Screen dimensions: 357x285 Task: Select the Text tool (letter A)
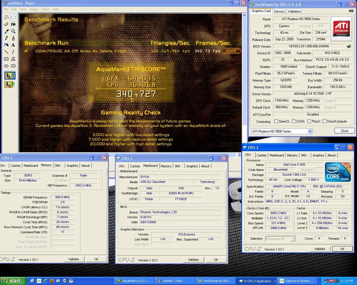[14, 45]
